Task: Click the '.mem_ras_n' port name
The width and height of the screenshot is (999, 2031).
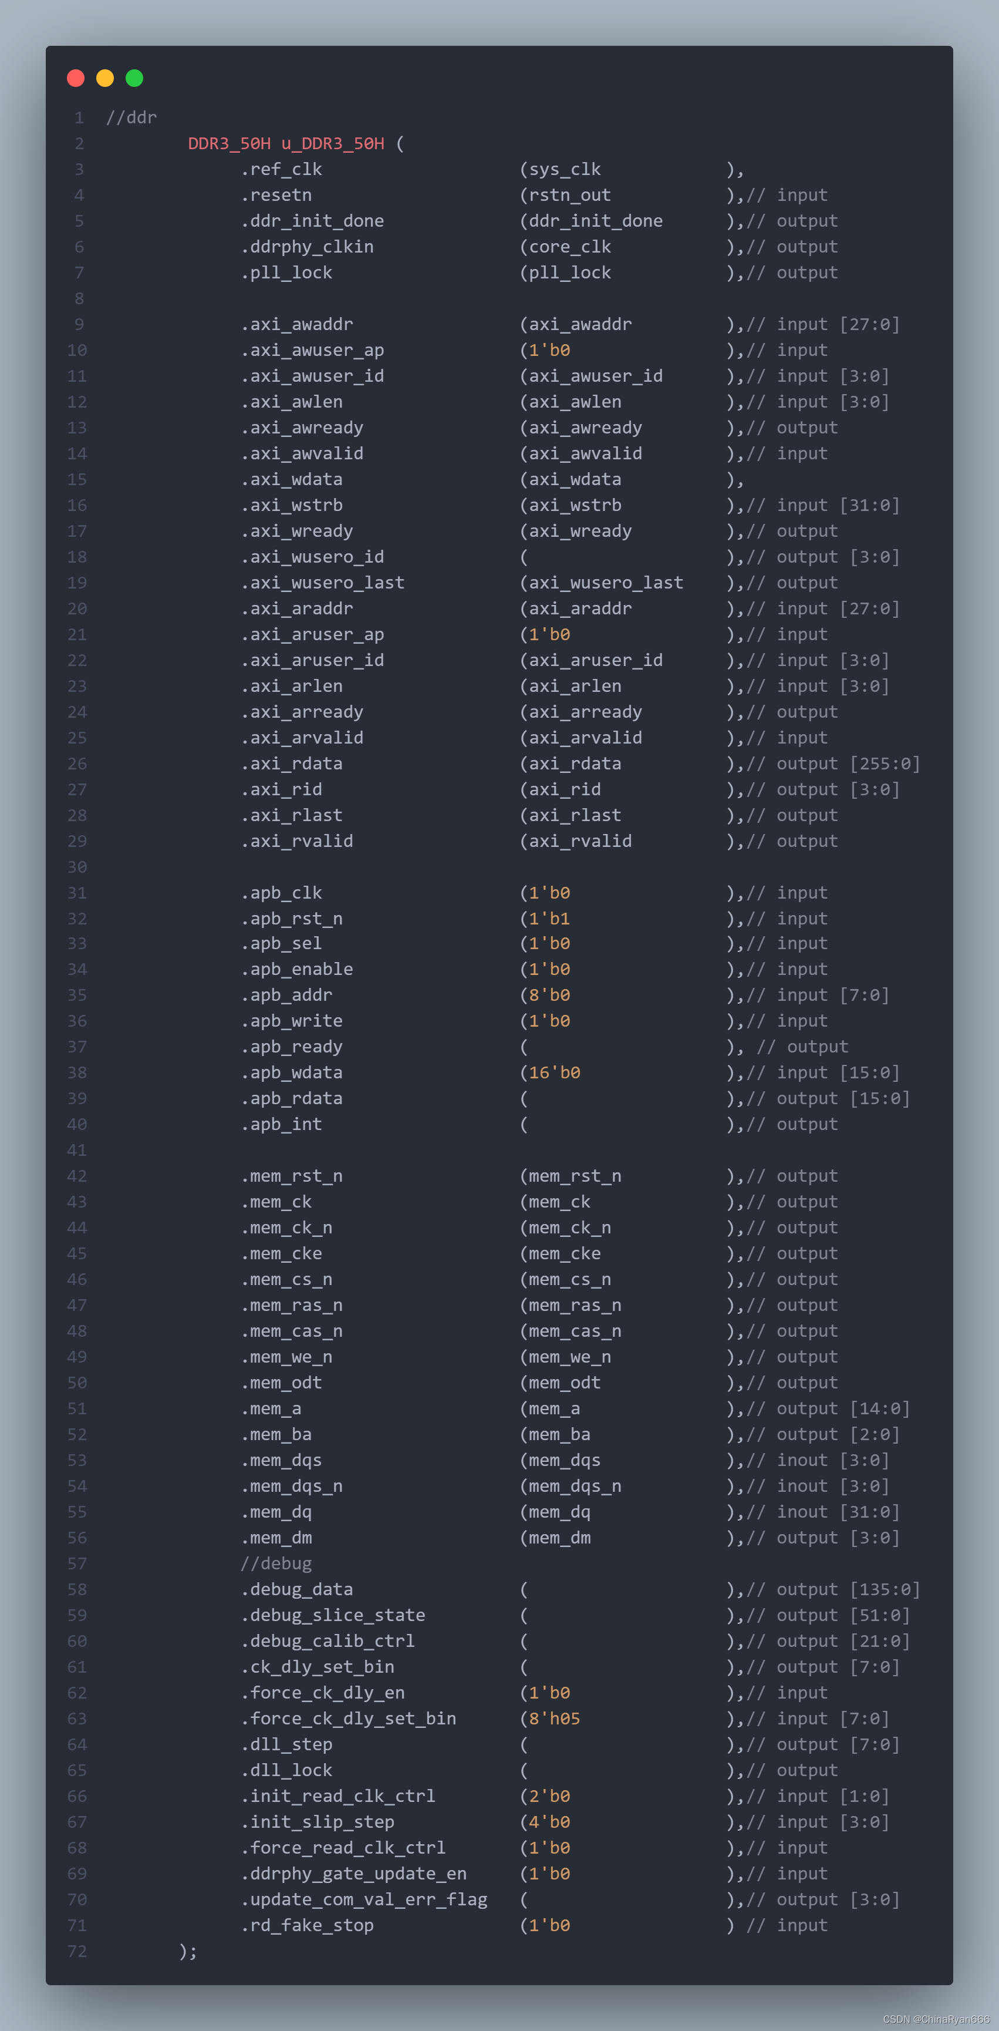Action: tap(292, 1306)
